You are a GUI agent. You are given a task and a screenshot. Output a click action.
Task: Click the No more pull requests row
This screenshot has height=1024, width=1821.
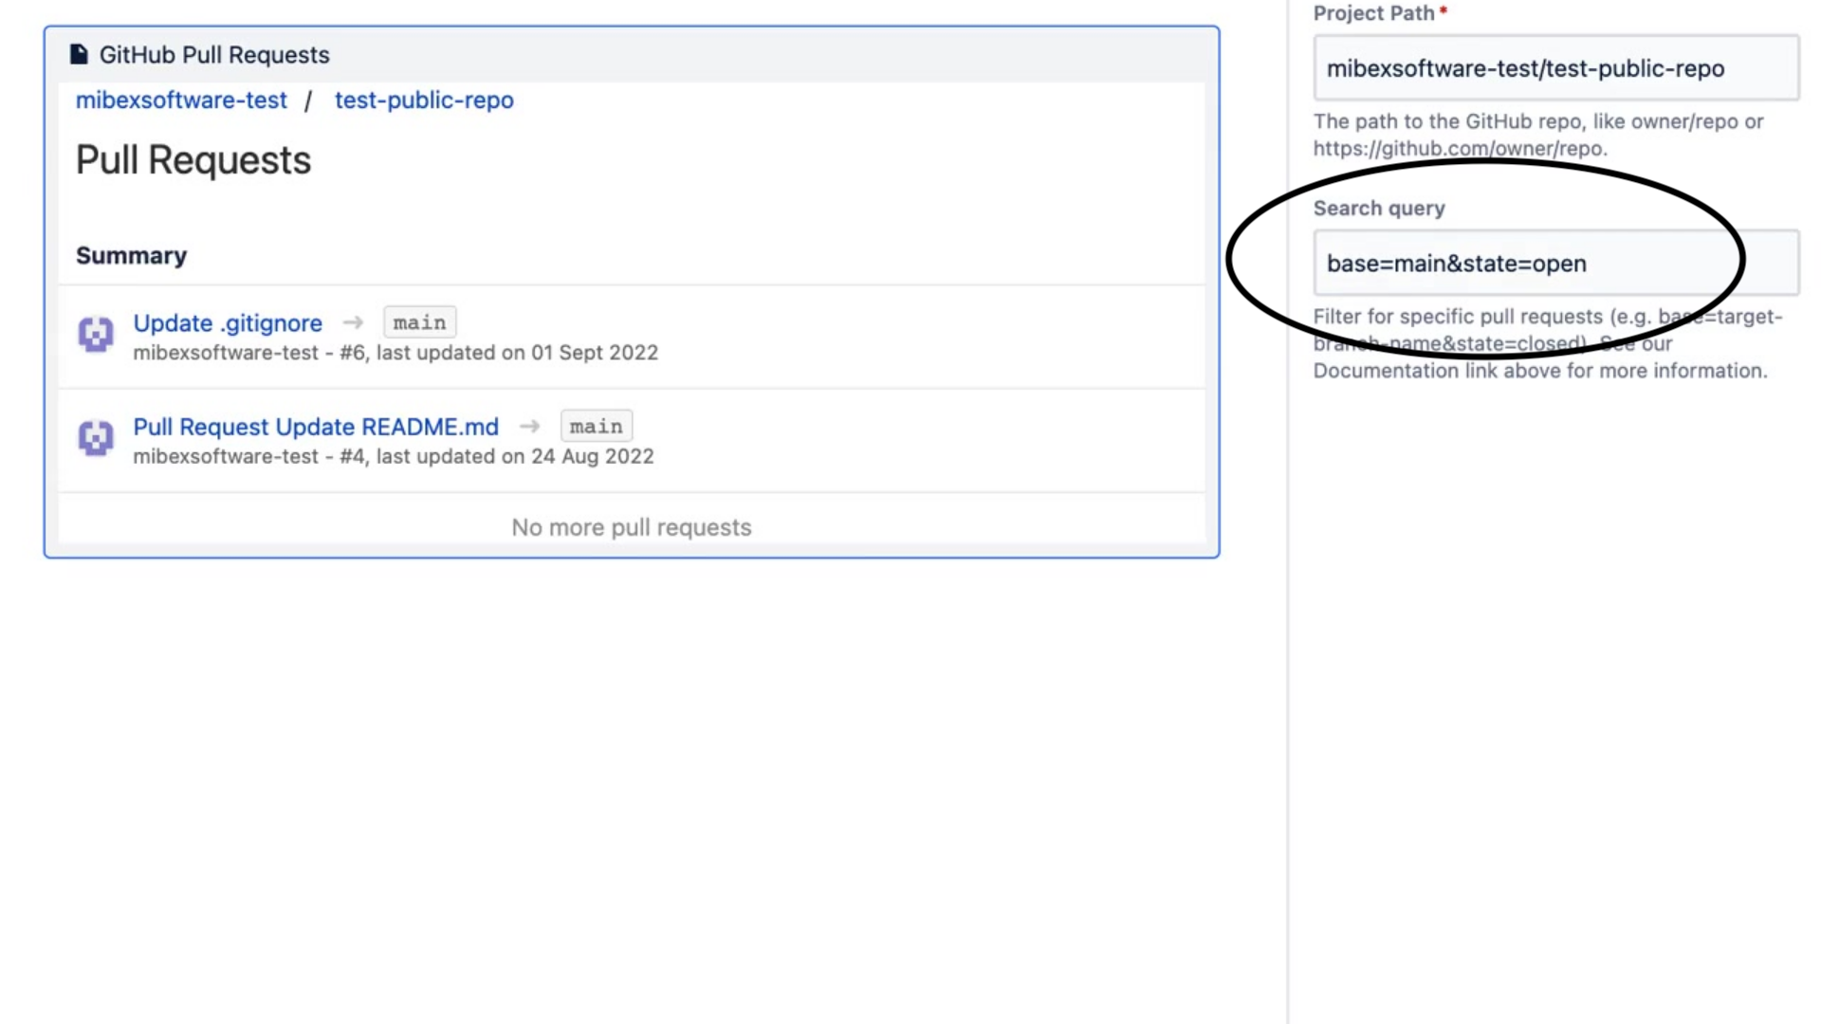tap(631, 527)
